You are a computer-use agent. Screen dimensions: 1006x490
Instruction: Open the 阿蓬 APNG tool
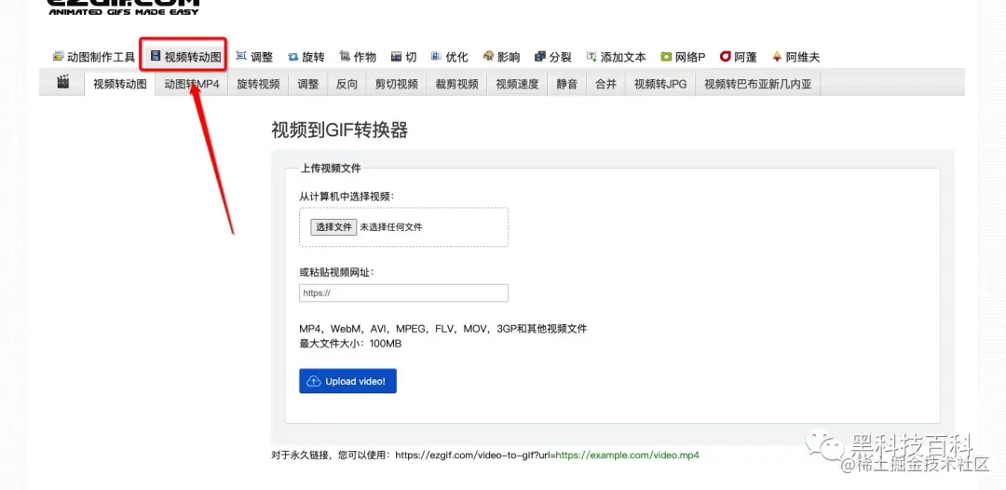739,57
